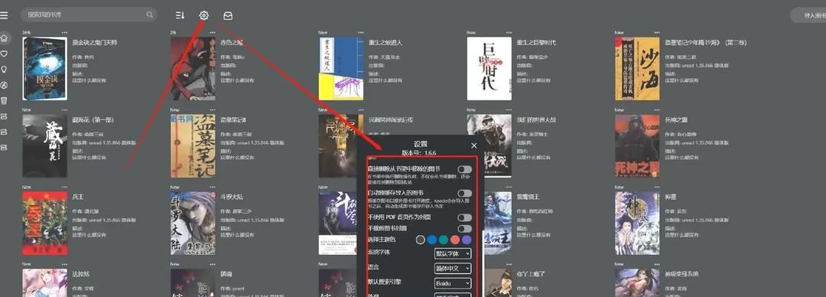Click the magnifier icon in the search box
Viewport: 826px width, 297px height.
(x=150, y=15)
